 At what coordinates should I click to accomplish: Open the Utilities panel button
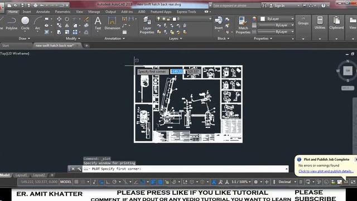tap(320, 23)
